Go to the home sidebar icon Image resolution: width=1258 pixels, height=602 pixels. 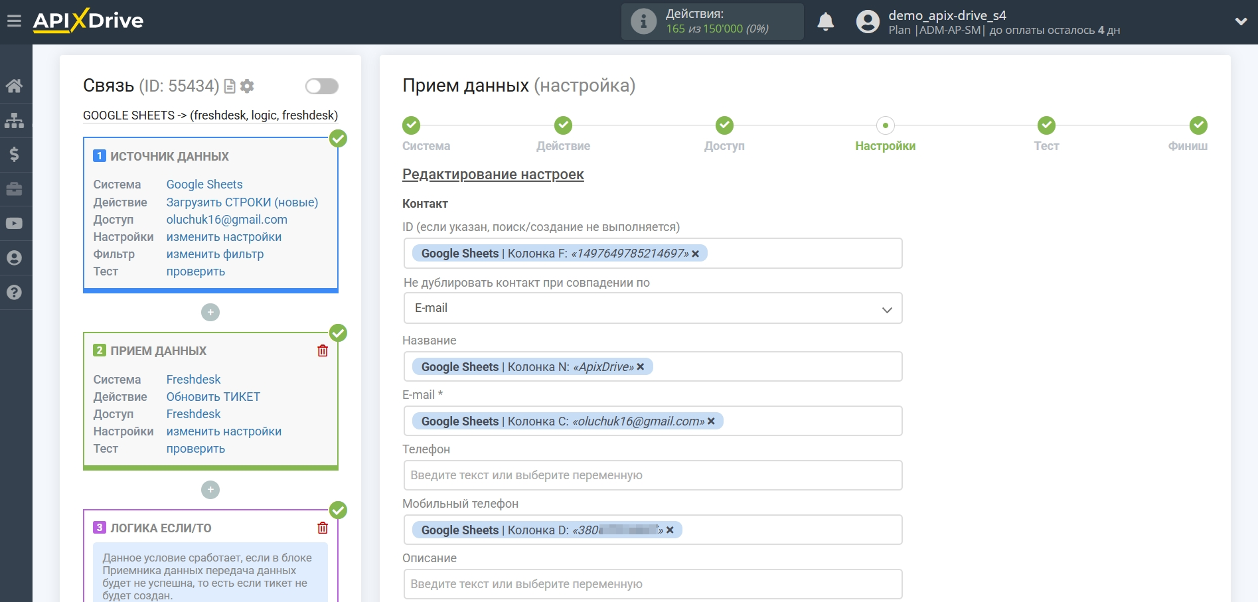coord(14,86)
